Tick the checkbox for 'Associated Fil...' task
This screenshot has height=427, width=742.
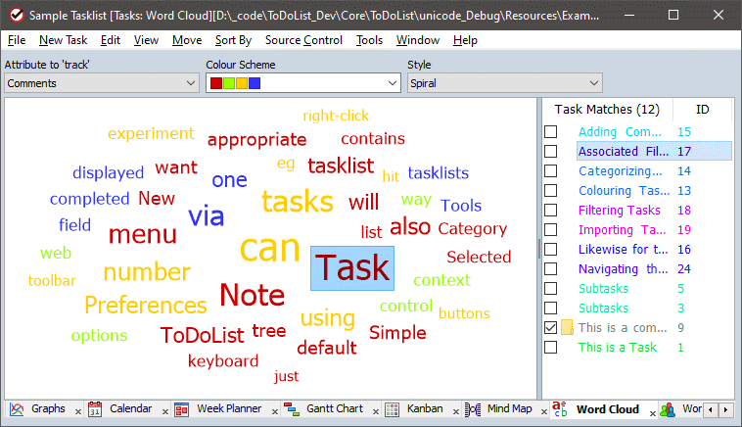click(x=551, y=152)
